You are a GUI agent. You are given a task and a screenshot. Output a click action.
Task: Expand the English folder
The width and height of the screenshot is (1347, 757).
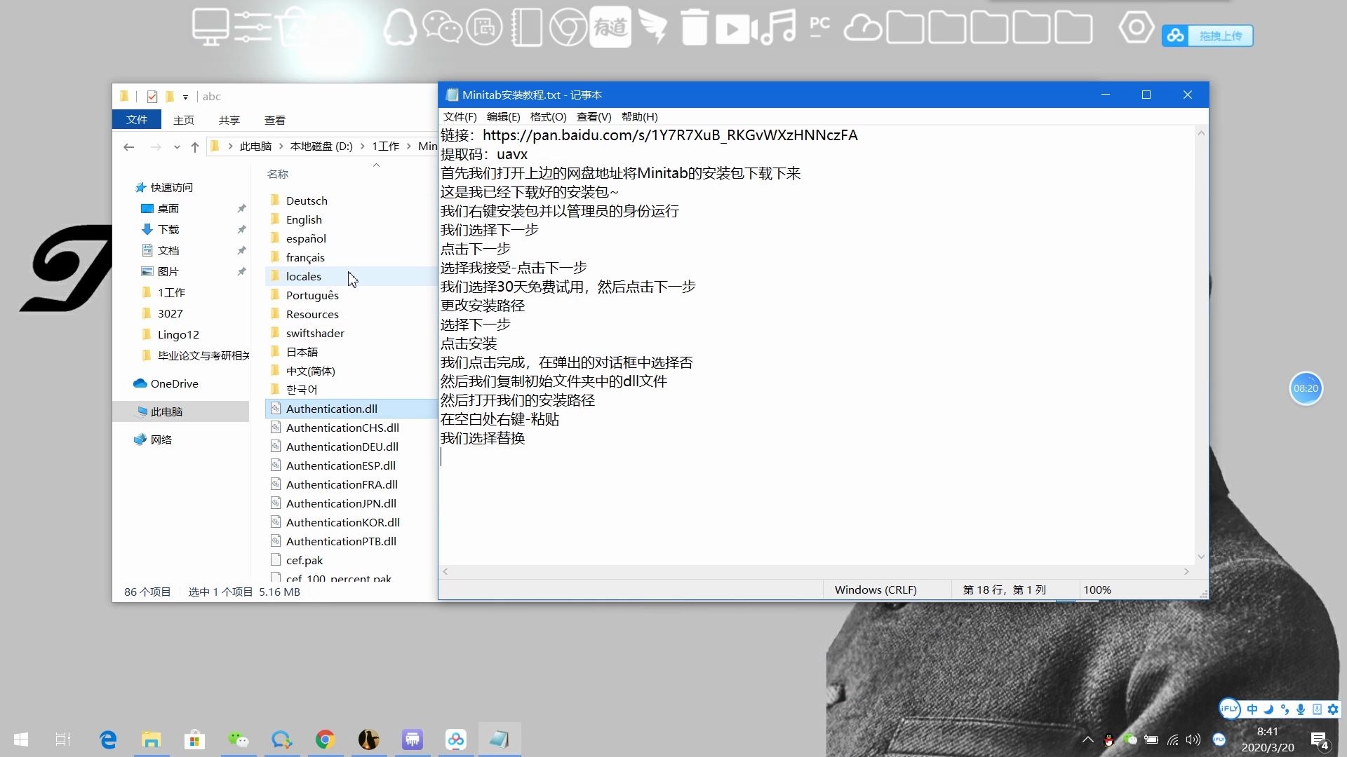click(304, 219)
